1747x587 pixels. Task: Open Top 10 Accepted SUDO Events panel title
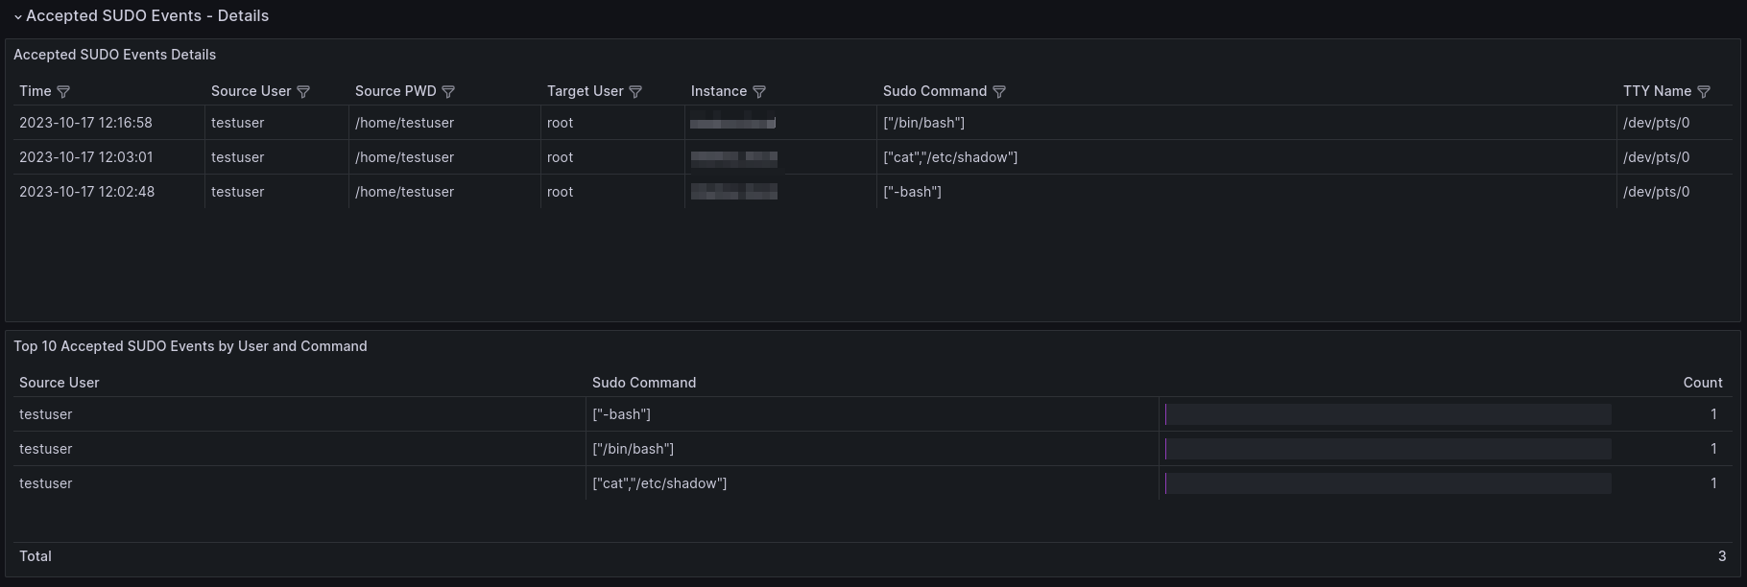tap(190, 346)
